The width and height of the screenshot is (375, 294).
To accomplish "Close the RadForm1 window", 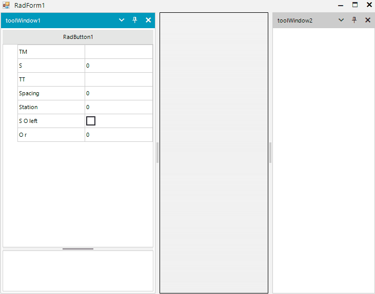I will pyautogui.click(x=369, y=5).
